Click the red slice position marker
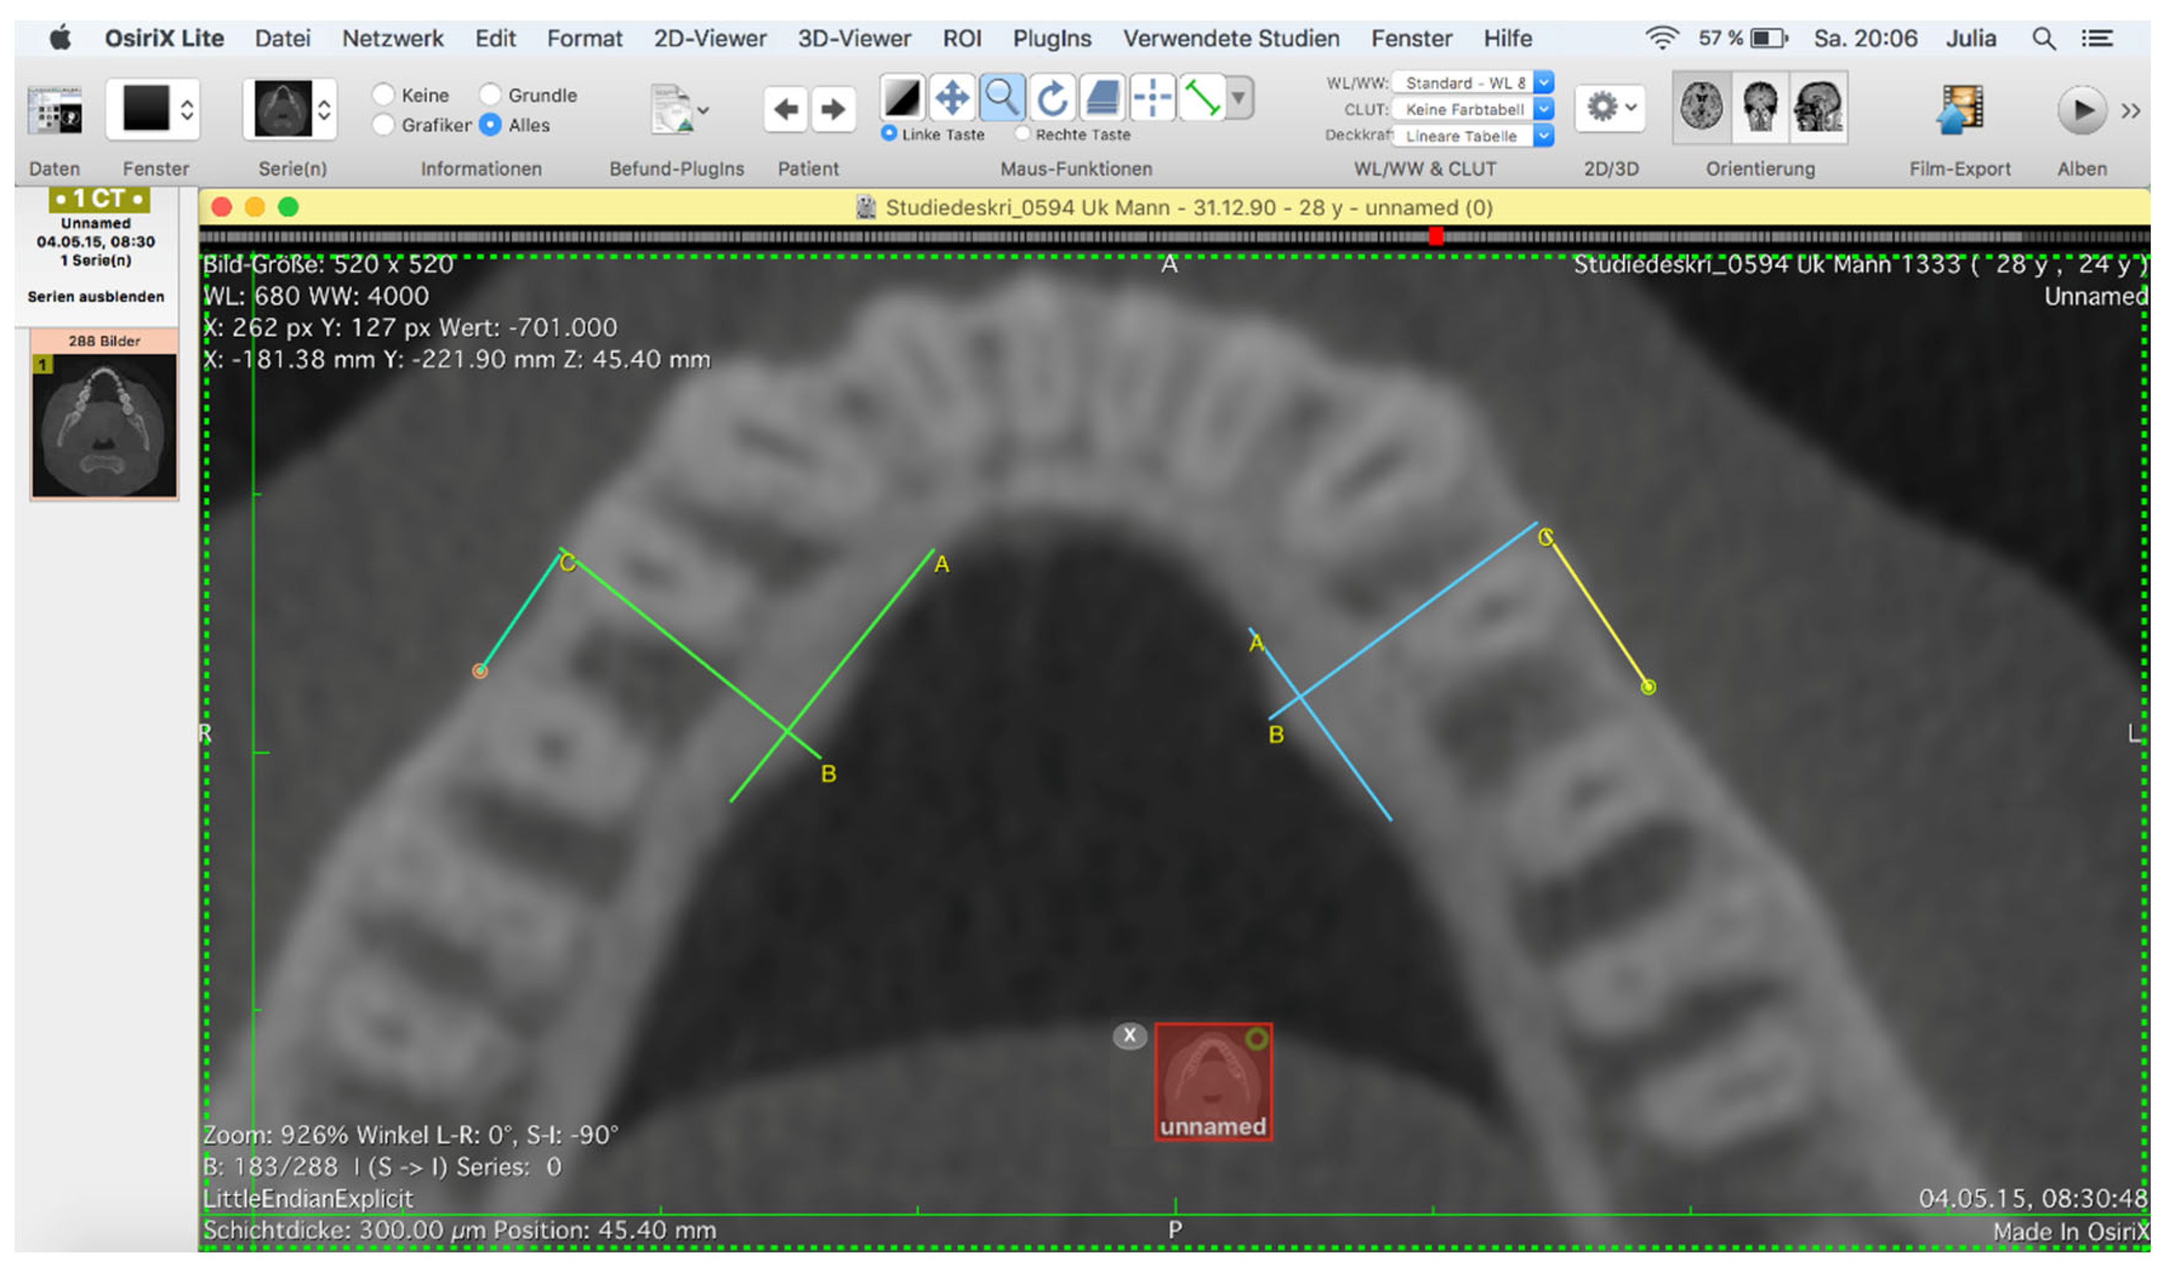 (x=1435, y=236)
